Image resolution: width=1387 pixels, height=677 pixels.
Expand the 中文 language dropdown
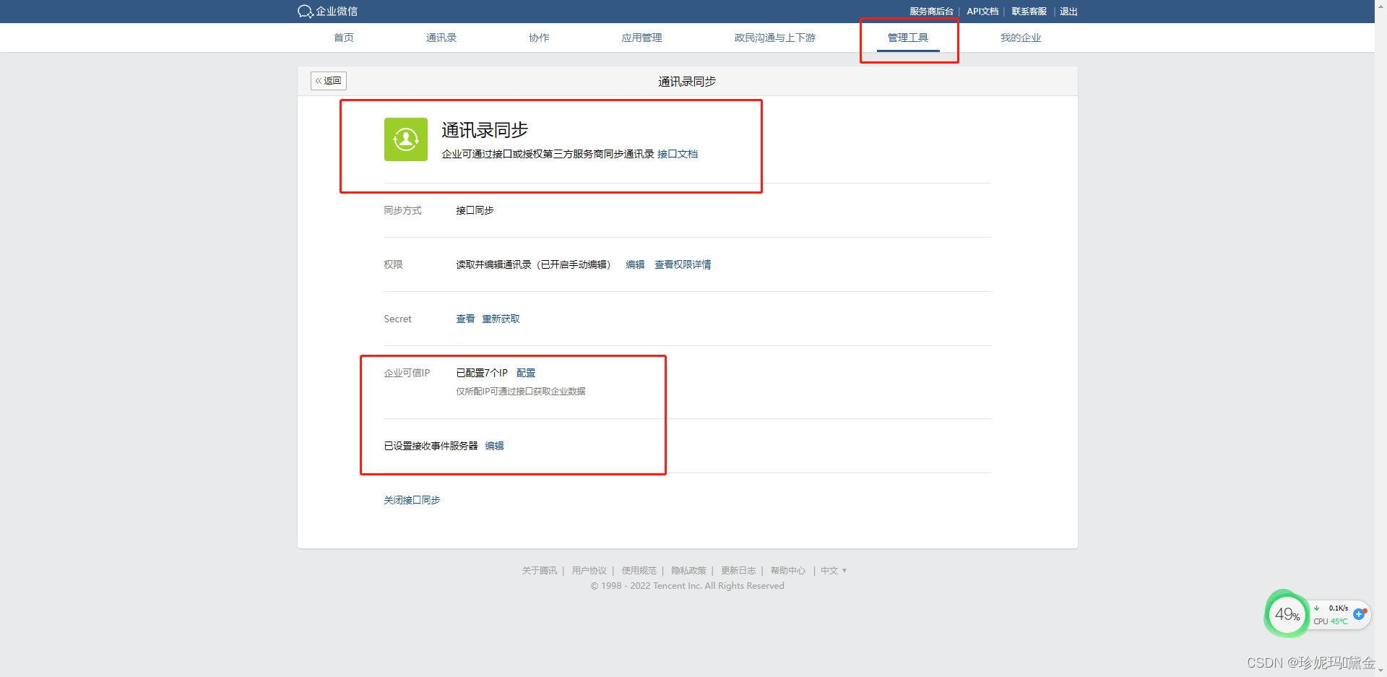(834, 571)
